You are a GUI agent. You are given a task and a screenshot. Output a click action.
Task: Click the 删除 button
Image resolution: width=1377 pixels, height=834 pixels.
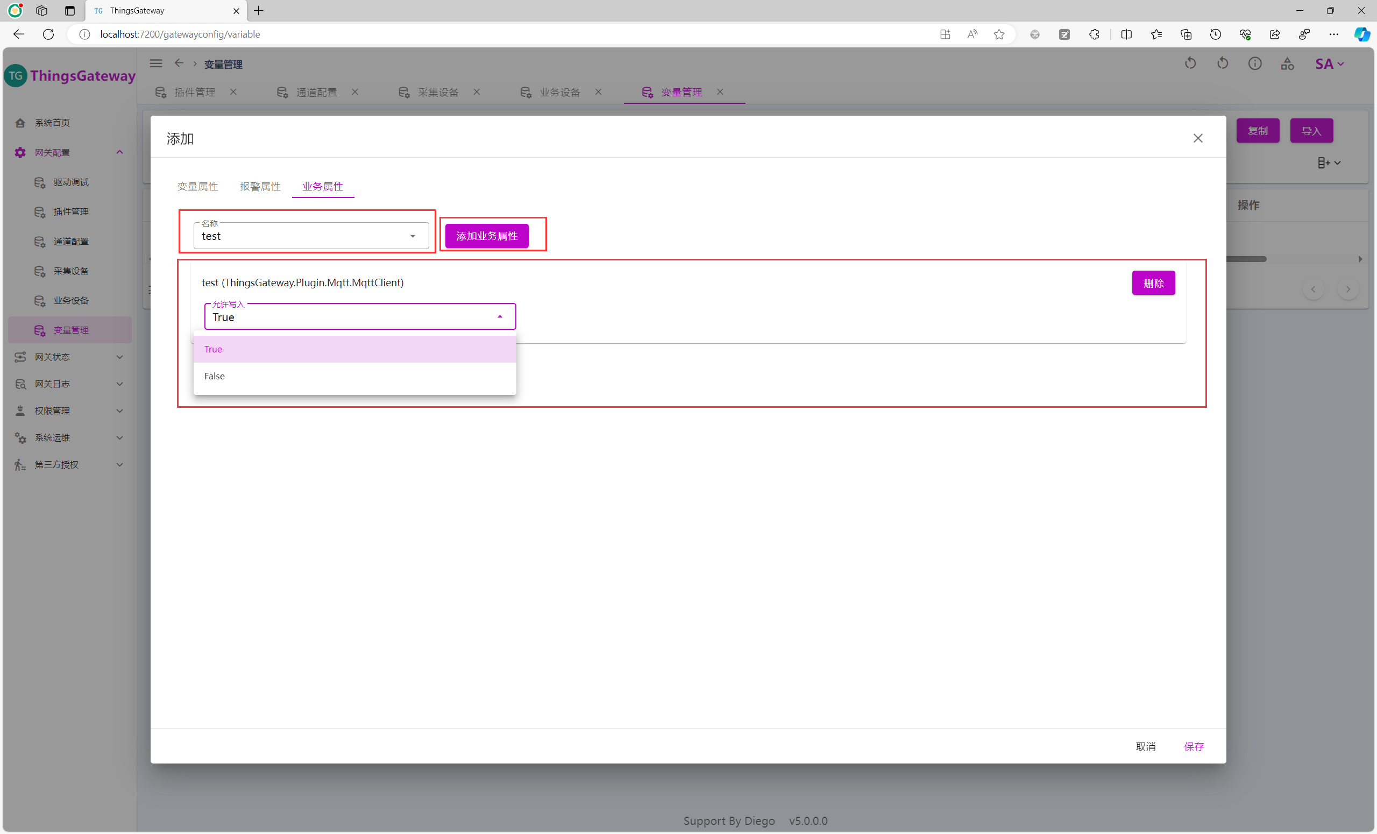[1153, 284]
